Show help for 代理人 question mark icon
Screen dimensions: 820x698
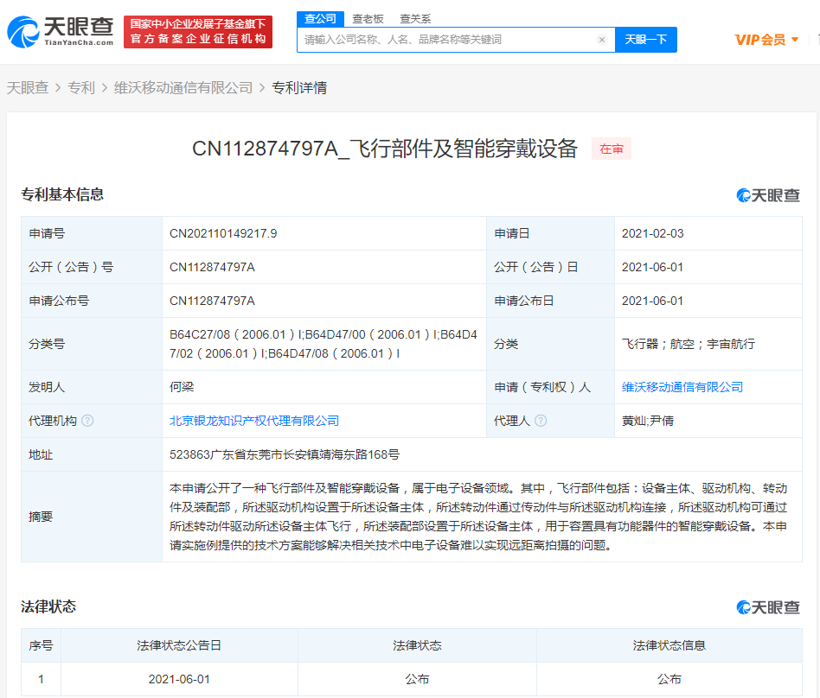point(541,421)
